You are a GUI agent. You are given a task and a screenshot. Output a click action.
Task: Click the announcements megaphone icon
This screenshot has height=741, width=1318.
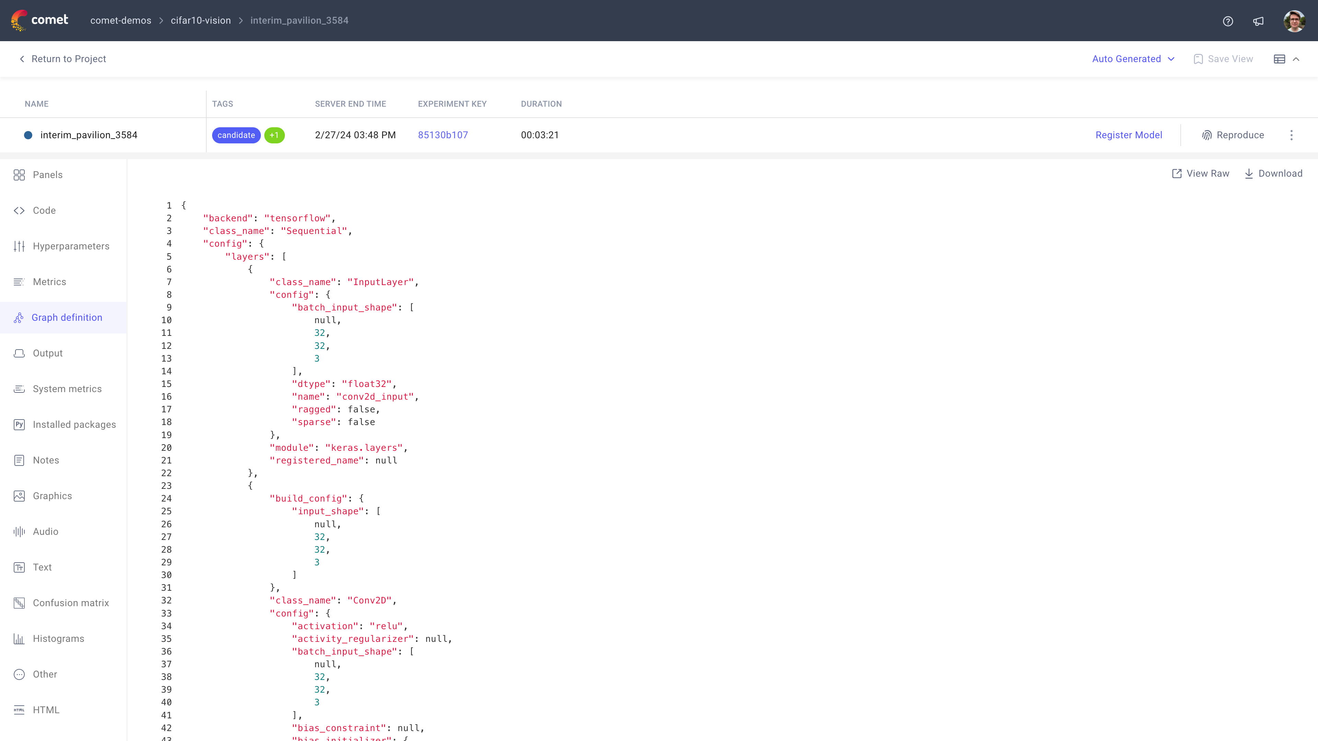point(1259,21)
